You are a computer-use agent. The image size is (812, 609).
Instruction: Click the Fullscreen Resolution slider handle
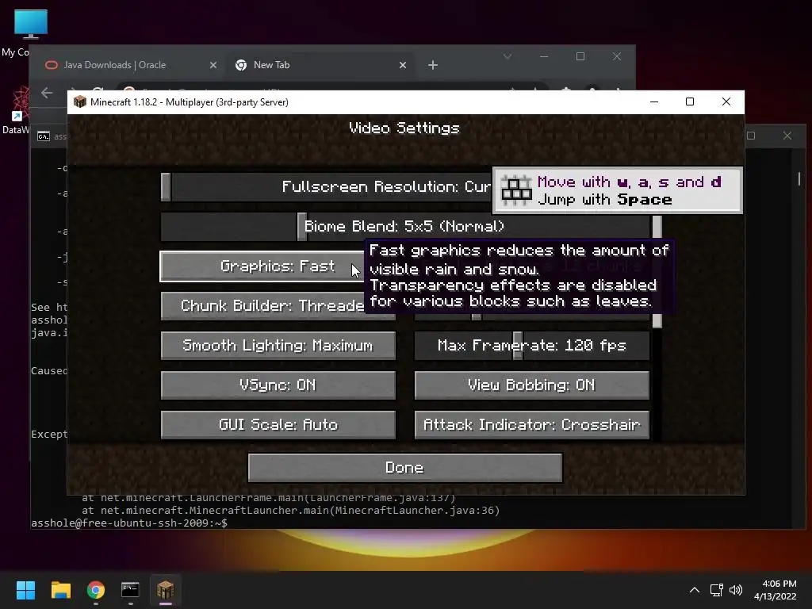166,187
